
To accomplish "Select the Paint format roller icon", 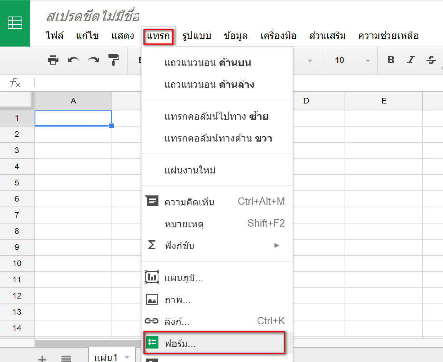I will click(x=113, y=60).
